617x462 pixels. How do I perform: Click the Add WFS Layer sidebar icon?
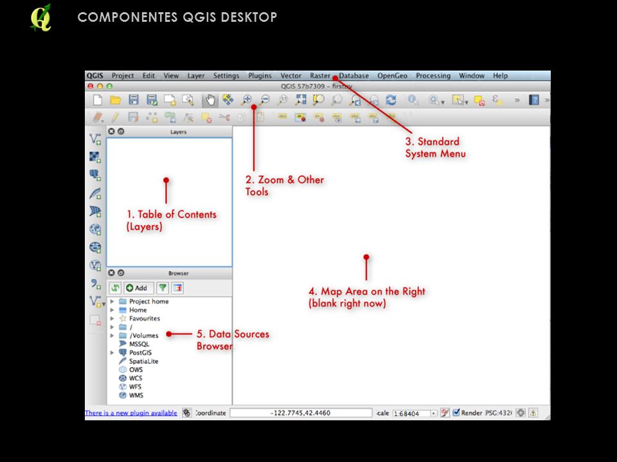coord(95,266)
